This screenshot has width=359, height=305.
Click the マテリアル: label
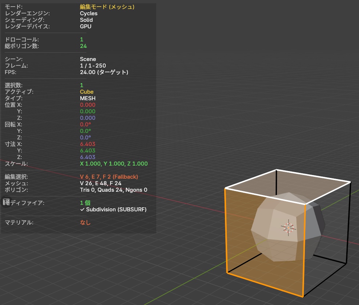[x=19, y=223]
